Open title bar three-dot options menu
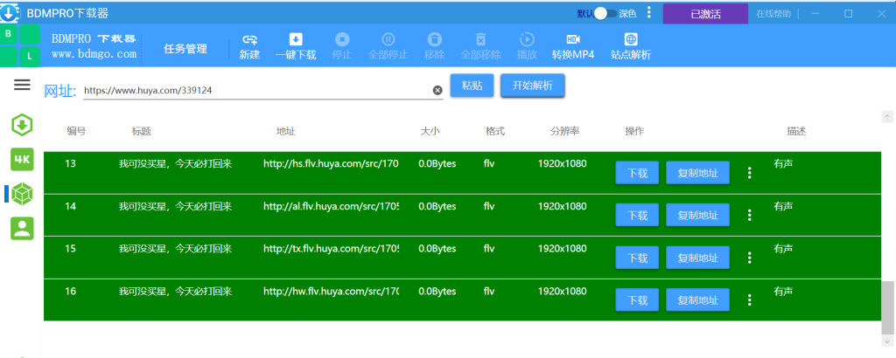The width and height of the screenshot is (896, 358). (648, 12)
